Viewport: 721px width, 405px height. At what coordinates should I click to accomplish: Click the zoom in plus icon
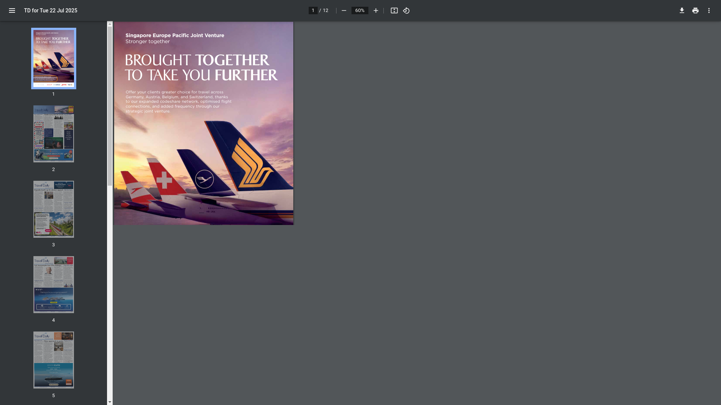click(376, 10)
